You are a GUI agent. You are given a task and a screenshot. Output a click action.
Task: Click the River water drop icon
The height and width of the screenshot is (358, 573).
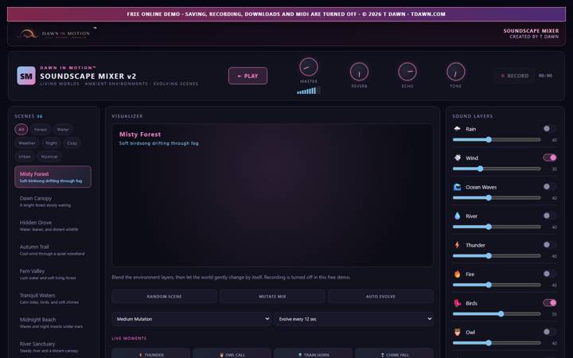457,216
